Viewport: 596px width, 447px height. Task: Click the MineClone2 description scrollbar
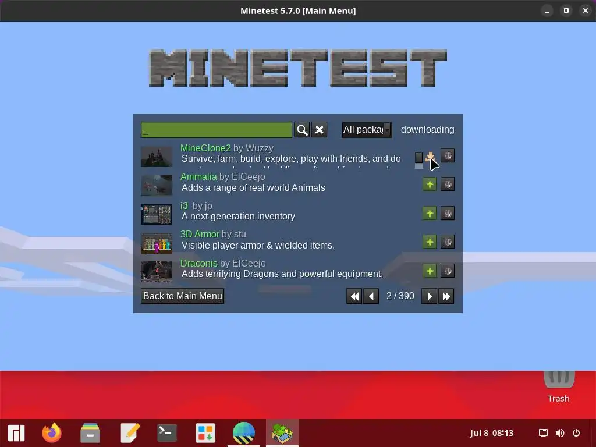click(x=418, y=160)
